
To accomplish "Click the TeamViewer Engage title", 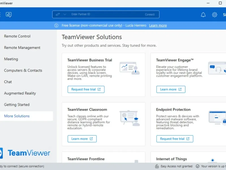I will click(175, 60).
